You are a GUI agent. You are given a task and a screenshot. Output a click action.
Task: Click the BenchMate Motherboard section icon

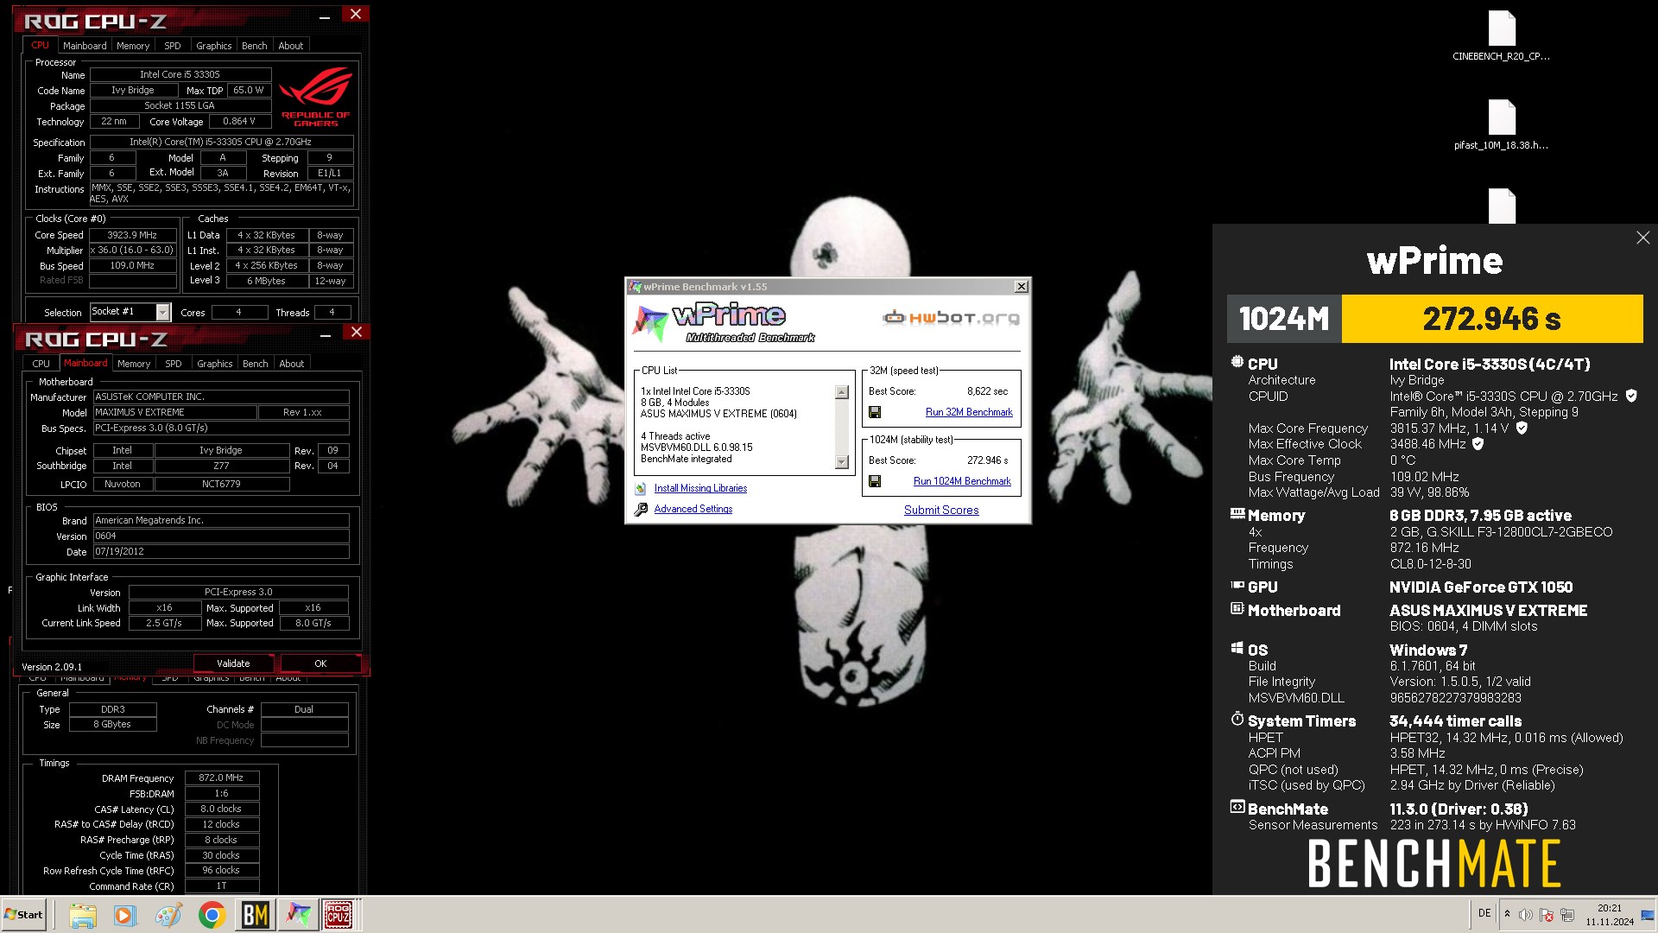point(1237,609)
